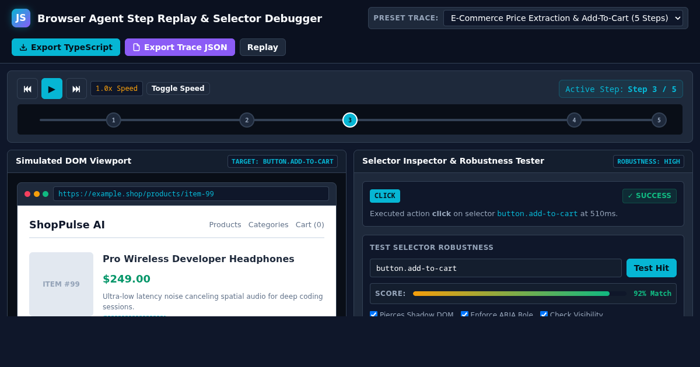Export the trace as TypeScript
This screenshot has width=700, height=367.
[x=66, y=47]
